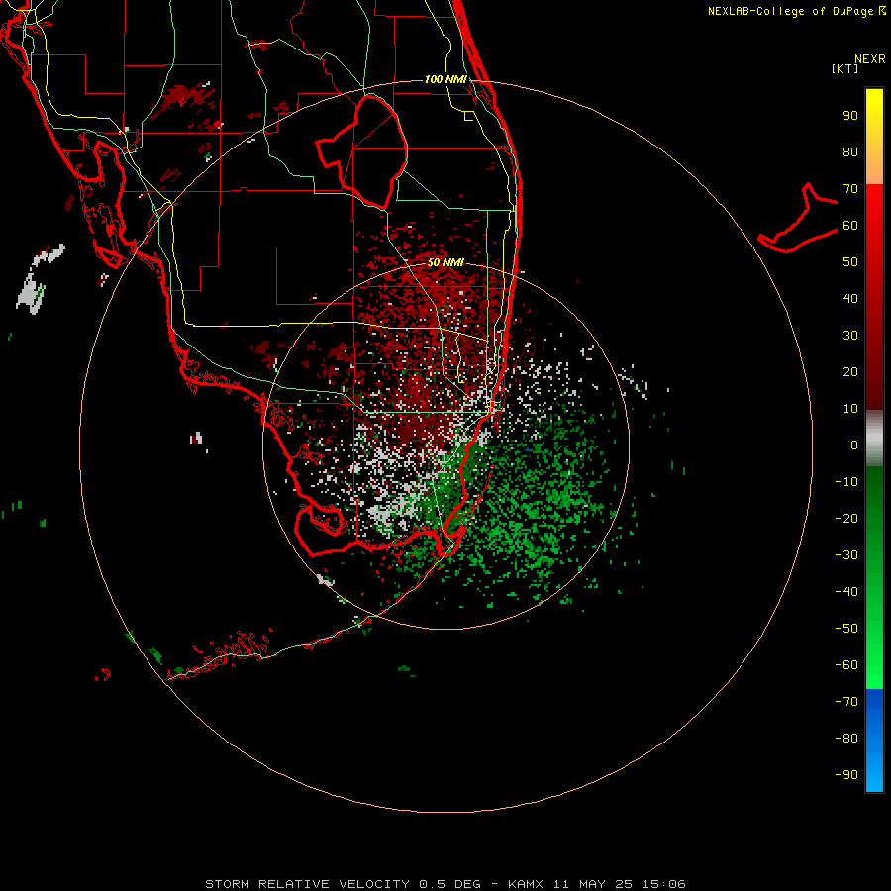Click the -60 value on velocity scale
The image size is (891, 891).
pos(846,665)
